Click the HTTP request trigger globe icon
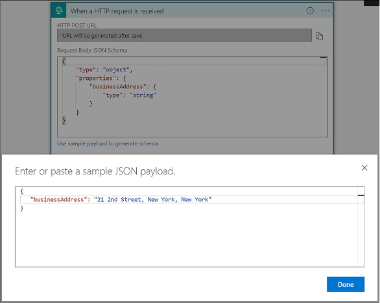The image size is (380, 303). 59,10
